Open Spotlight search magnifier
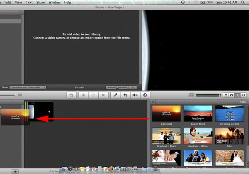 tap(243, 2)
